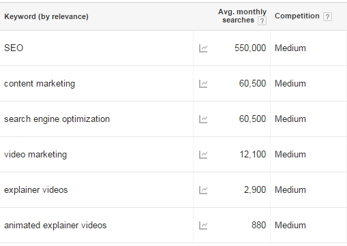Image resolution: width=347 pixels, height=246 pixels.
Task: Sort by Keyword (by relevance) column header
Action: [x=46, y=16]
